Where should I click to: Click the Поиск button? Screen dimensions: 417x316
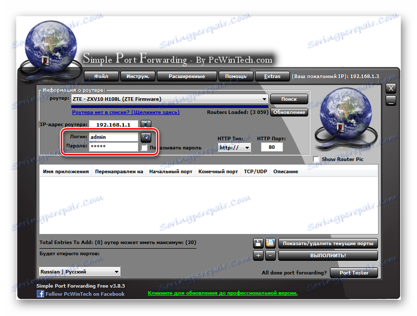point(289,99)
